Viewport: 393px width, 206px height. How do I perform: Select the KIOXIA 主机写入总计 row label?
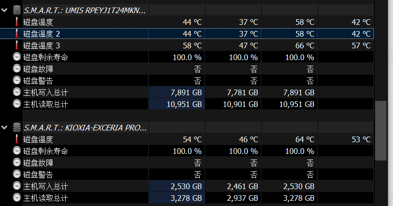pos(46,186)
